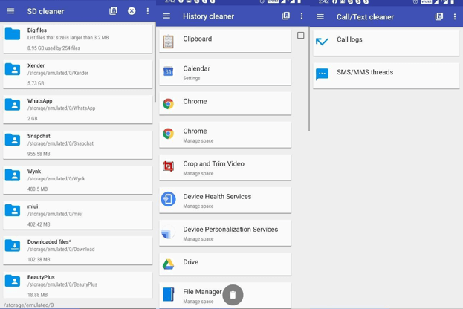Select miui 402.42 MB folder entry
The width and height of the screenshot is (463, 309).
pyautogui.click(x=78, y=215)
